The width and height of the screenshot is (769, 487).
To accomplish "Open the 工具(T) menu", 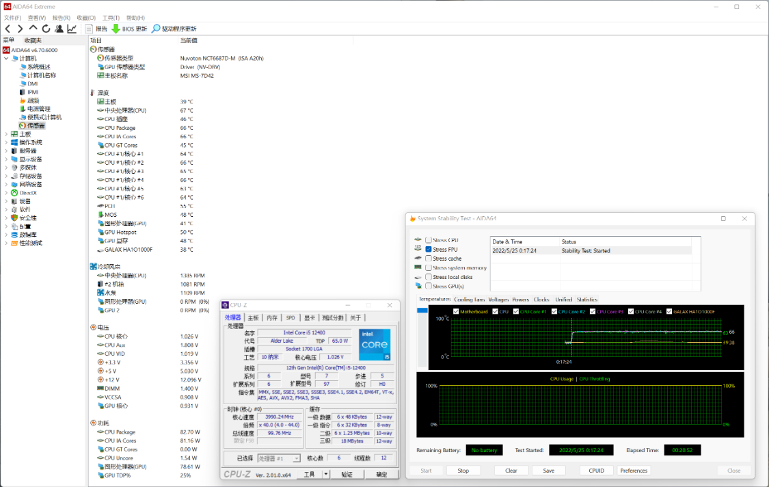I will 110,18.
